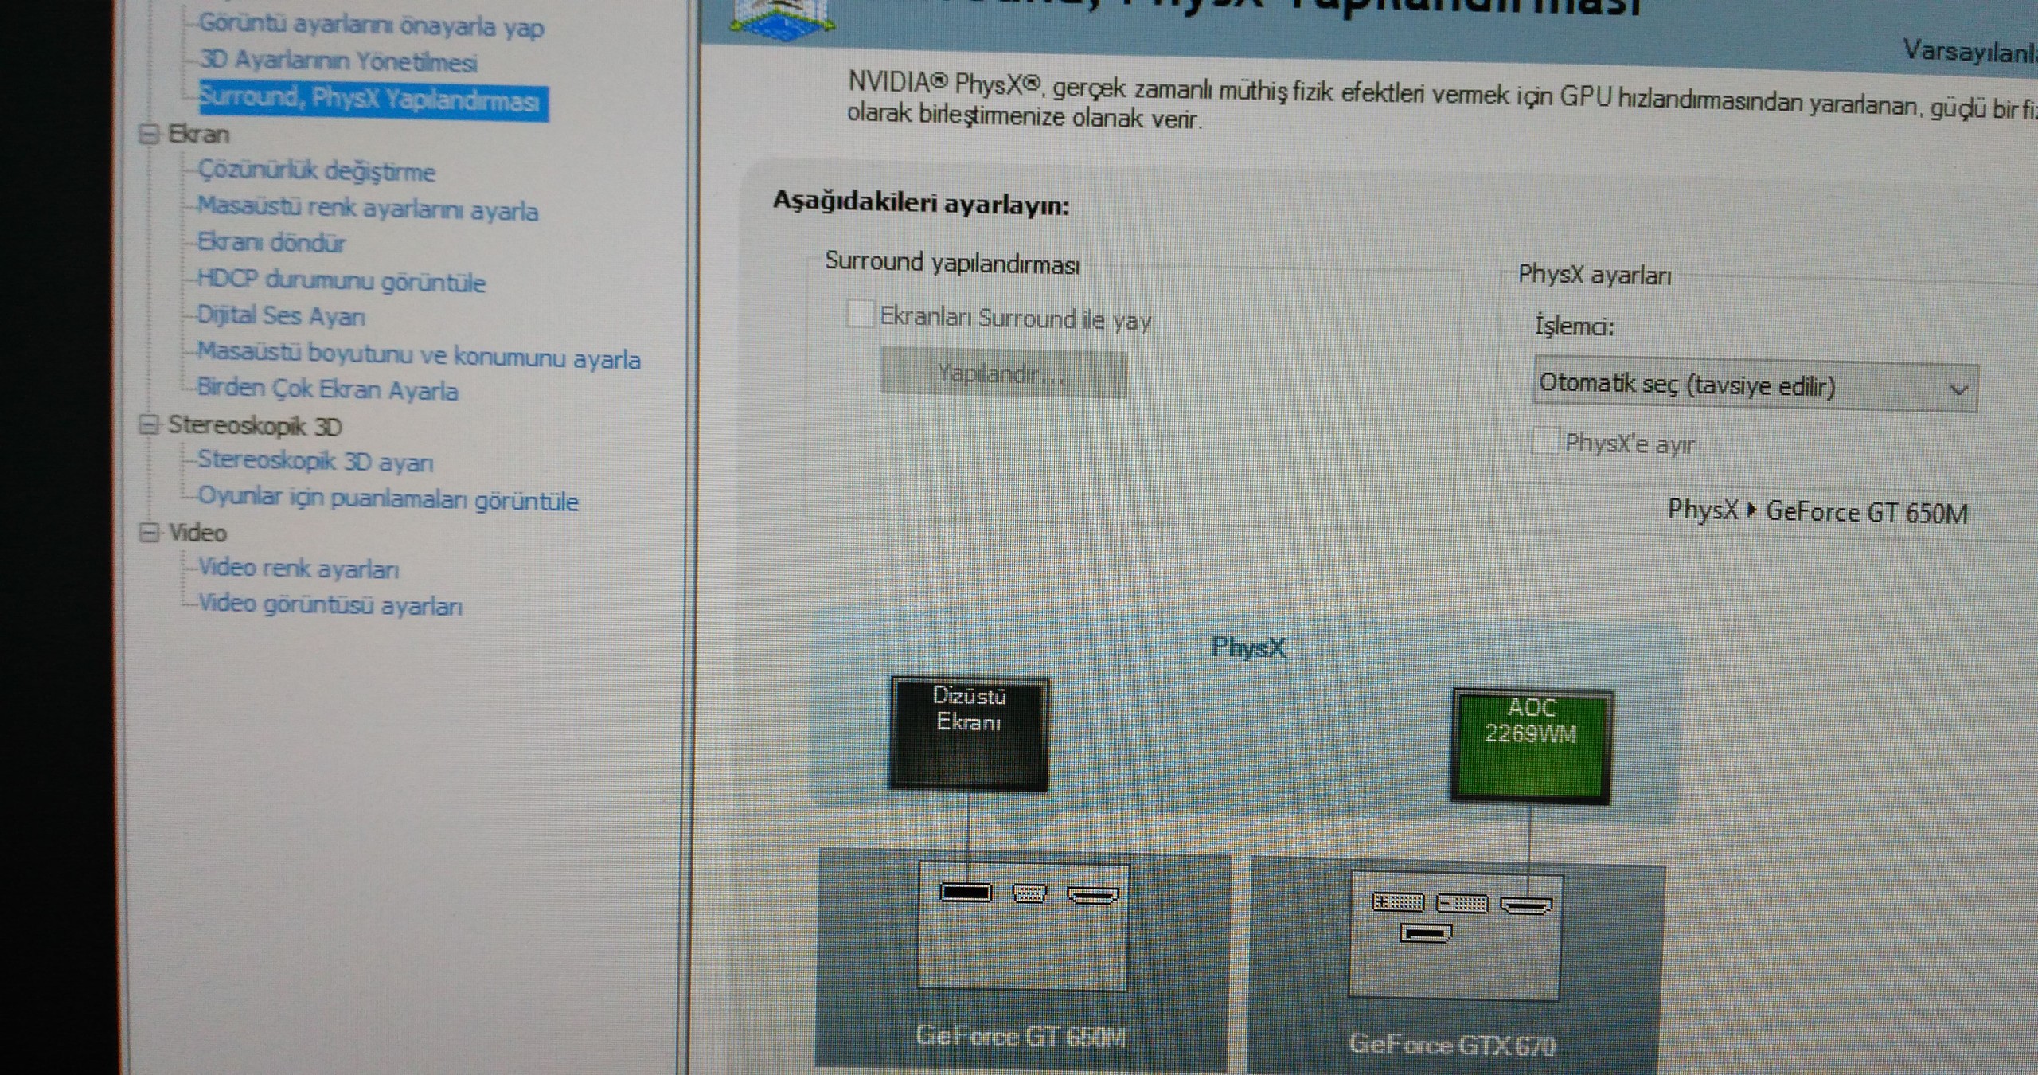Click the Yapılandır... button
This screenshot has height=1075, width=2038.
(x=1003, y=373)
